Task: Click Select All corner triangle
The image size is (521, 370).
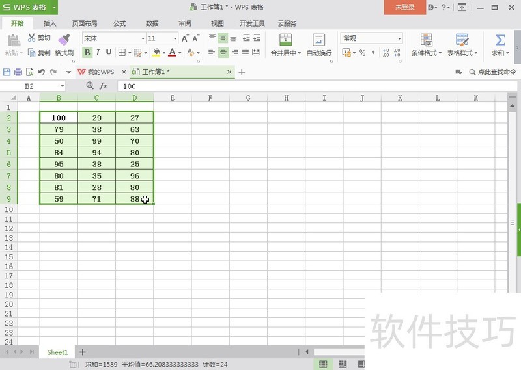Action: point(13,98)
